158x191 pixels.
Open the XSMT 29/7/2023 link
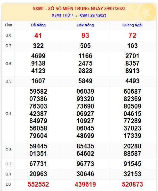tap(93, 15)
